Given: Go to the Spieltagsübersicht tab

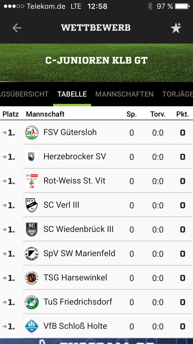Looking at the screenshot, I should 24,94.
